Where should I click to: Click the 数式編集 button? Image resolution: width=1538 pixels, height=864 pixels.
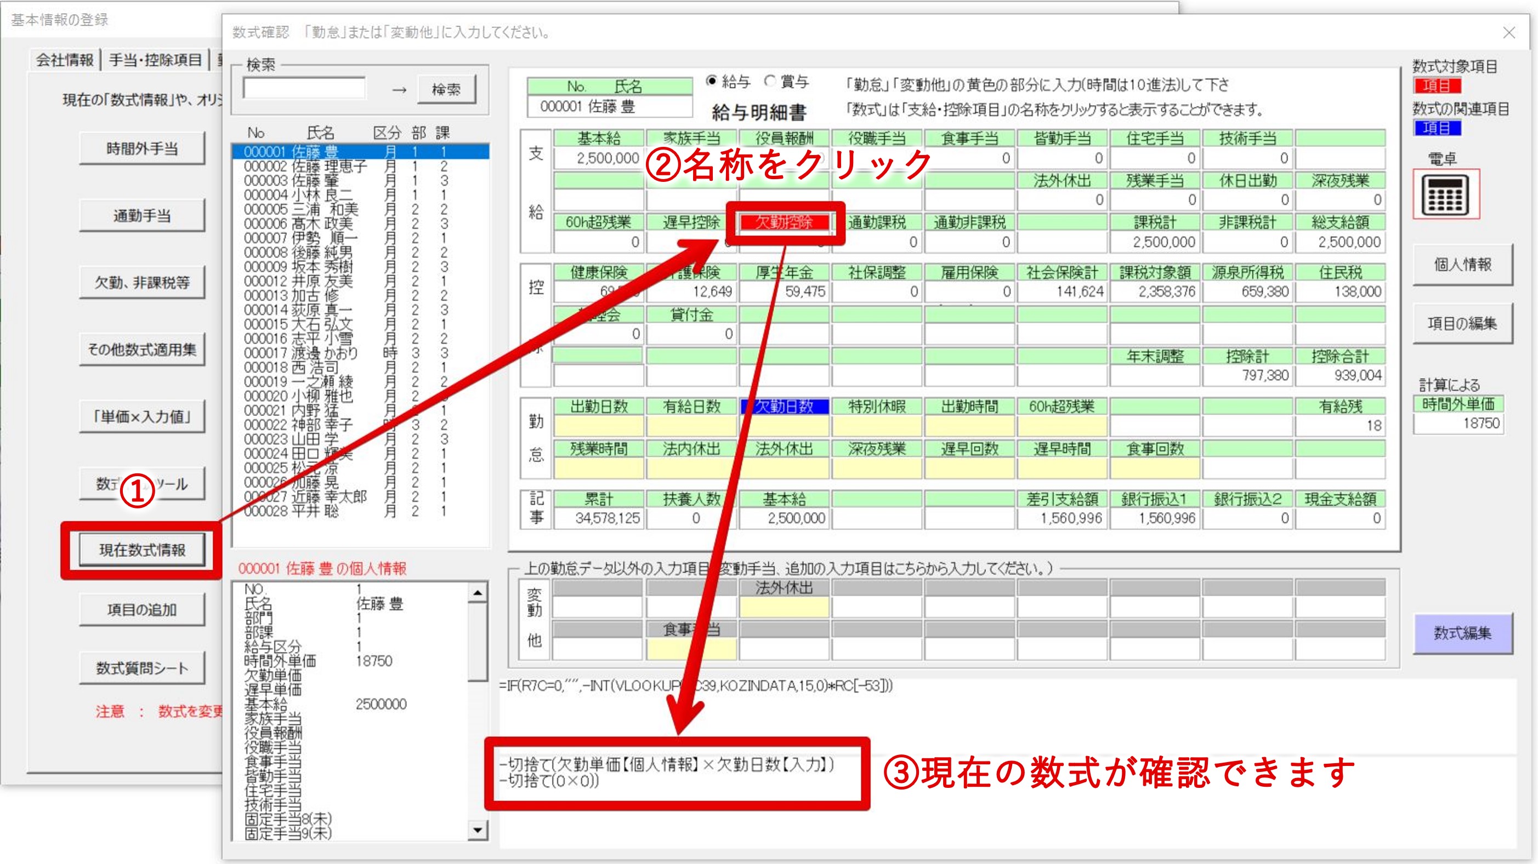pyautogui.click(x=1462, y=633)
